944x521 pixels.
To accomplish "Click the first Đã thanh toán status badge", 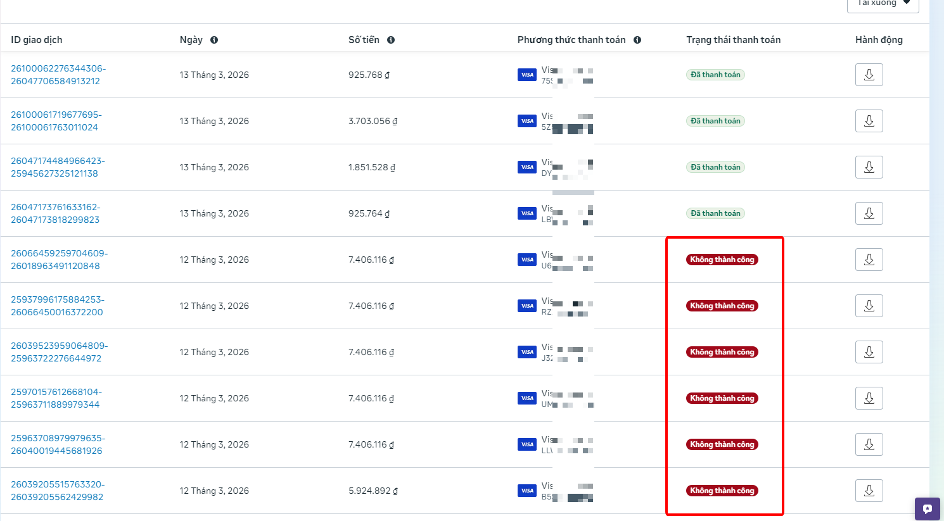I will click(715, 75).
